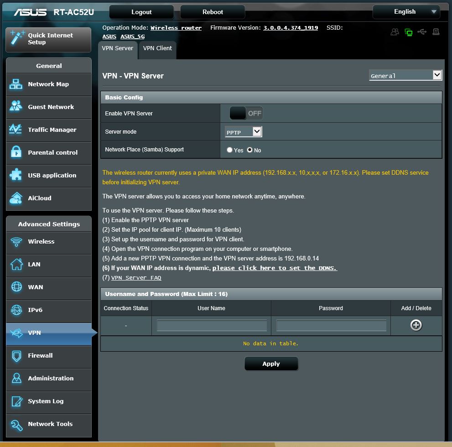Click the USB status icon in header

click(x=422, y=32)
